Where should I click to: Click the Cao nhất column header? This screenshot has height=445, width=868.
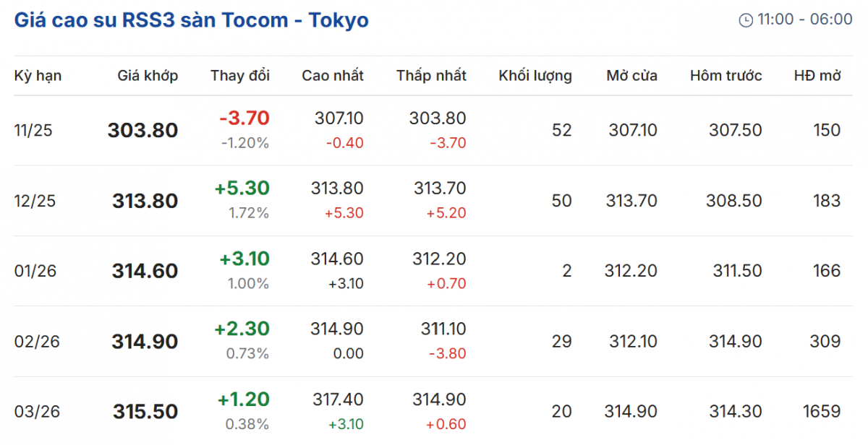[333, 76]
